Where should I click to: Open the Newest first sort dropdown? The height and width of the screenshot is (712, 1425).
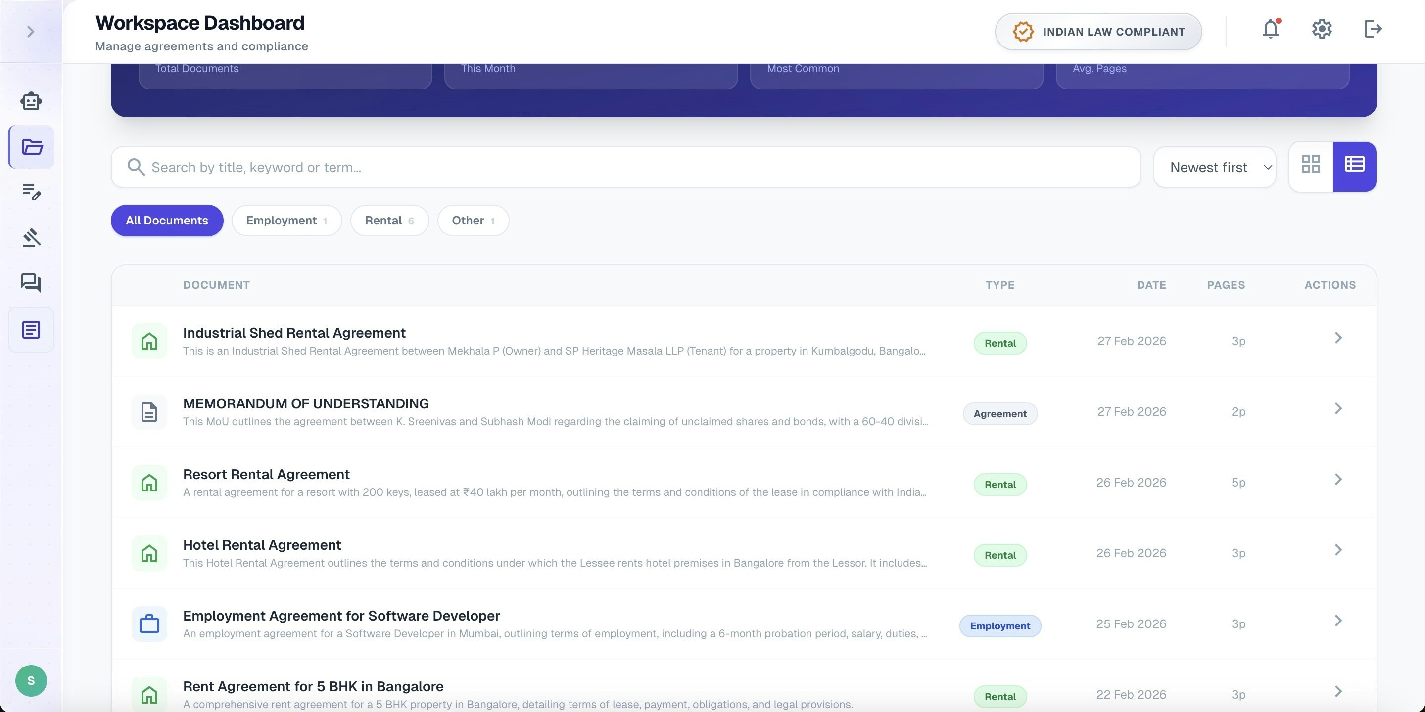click(x=1215, y=167)
